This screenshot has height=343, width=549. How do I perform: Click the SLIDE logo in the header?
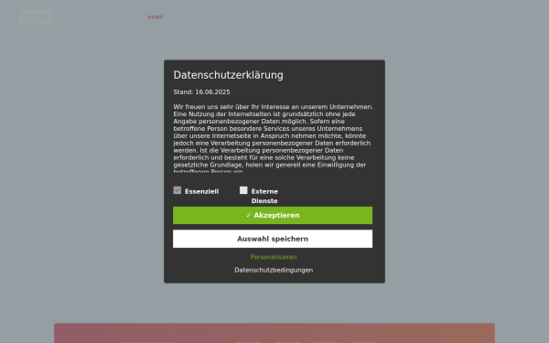coord(53,16)
